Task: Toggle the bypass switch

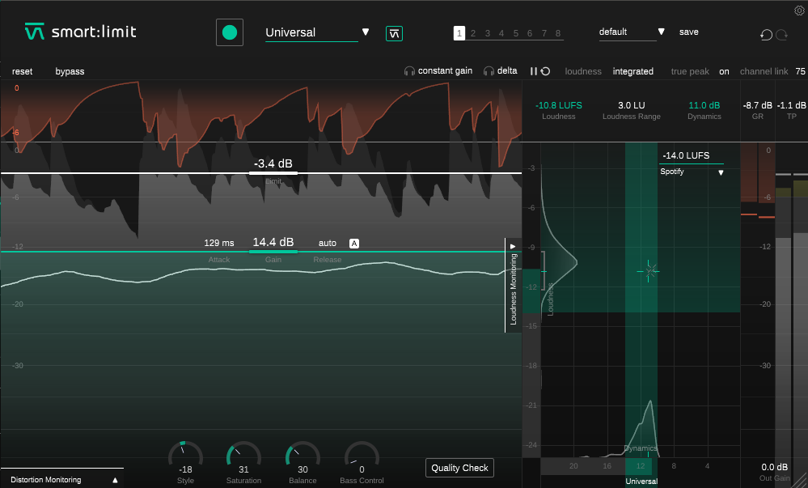Action: click(x=70, y=71)
